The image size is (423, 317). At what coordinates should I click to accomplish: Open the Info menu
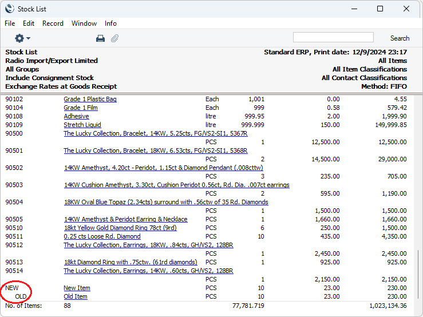[x=110, y=23]
